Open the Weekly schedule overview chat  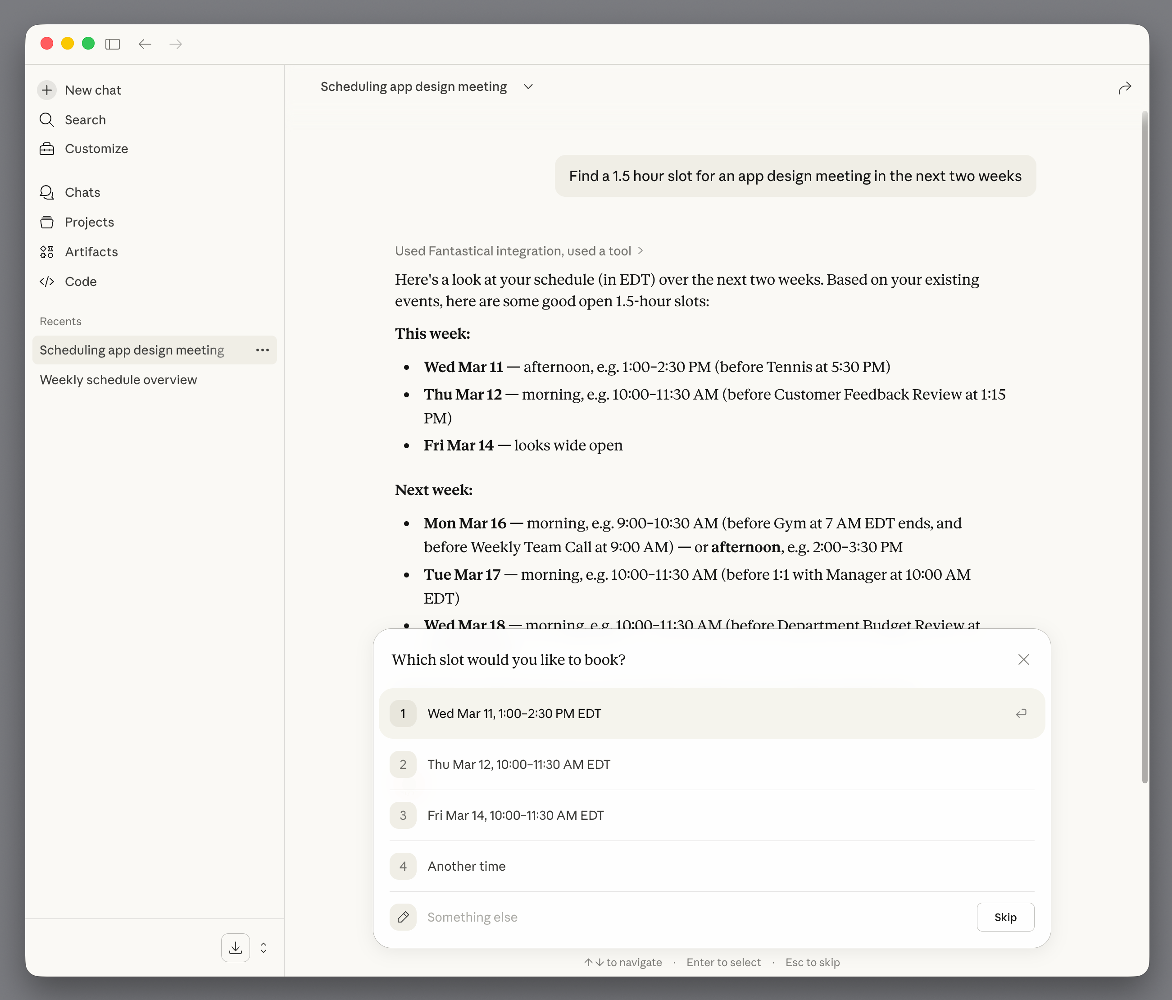118,380
